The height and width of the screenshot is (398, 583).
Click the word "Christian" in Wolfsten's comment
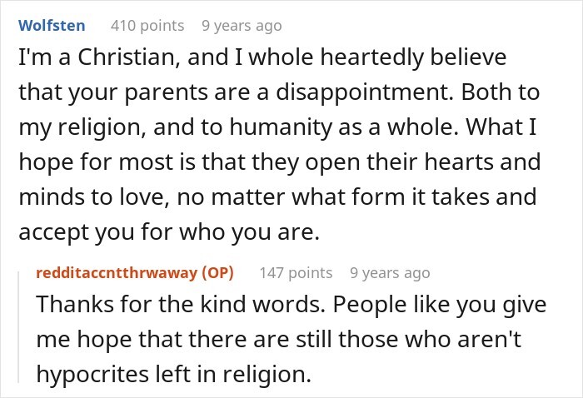(129, 57)
